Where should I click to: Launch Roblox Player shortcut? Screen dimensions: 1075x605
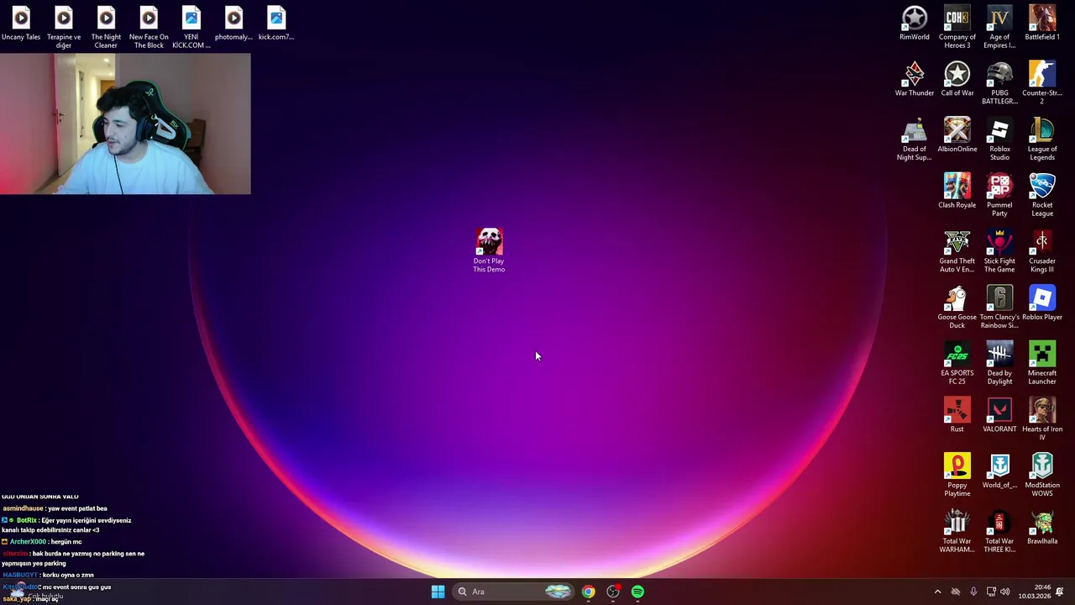pos(1042,303)
